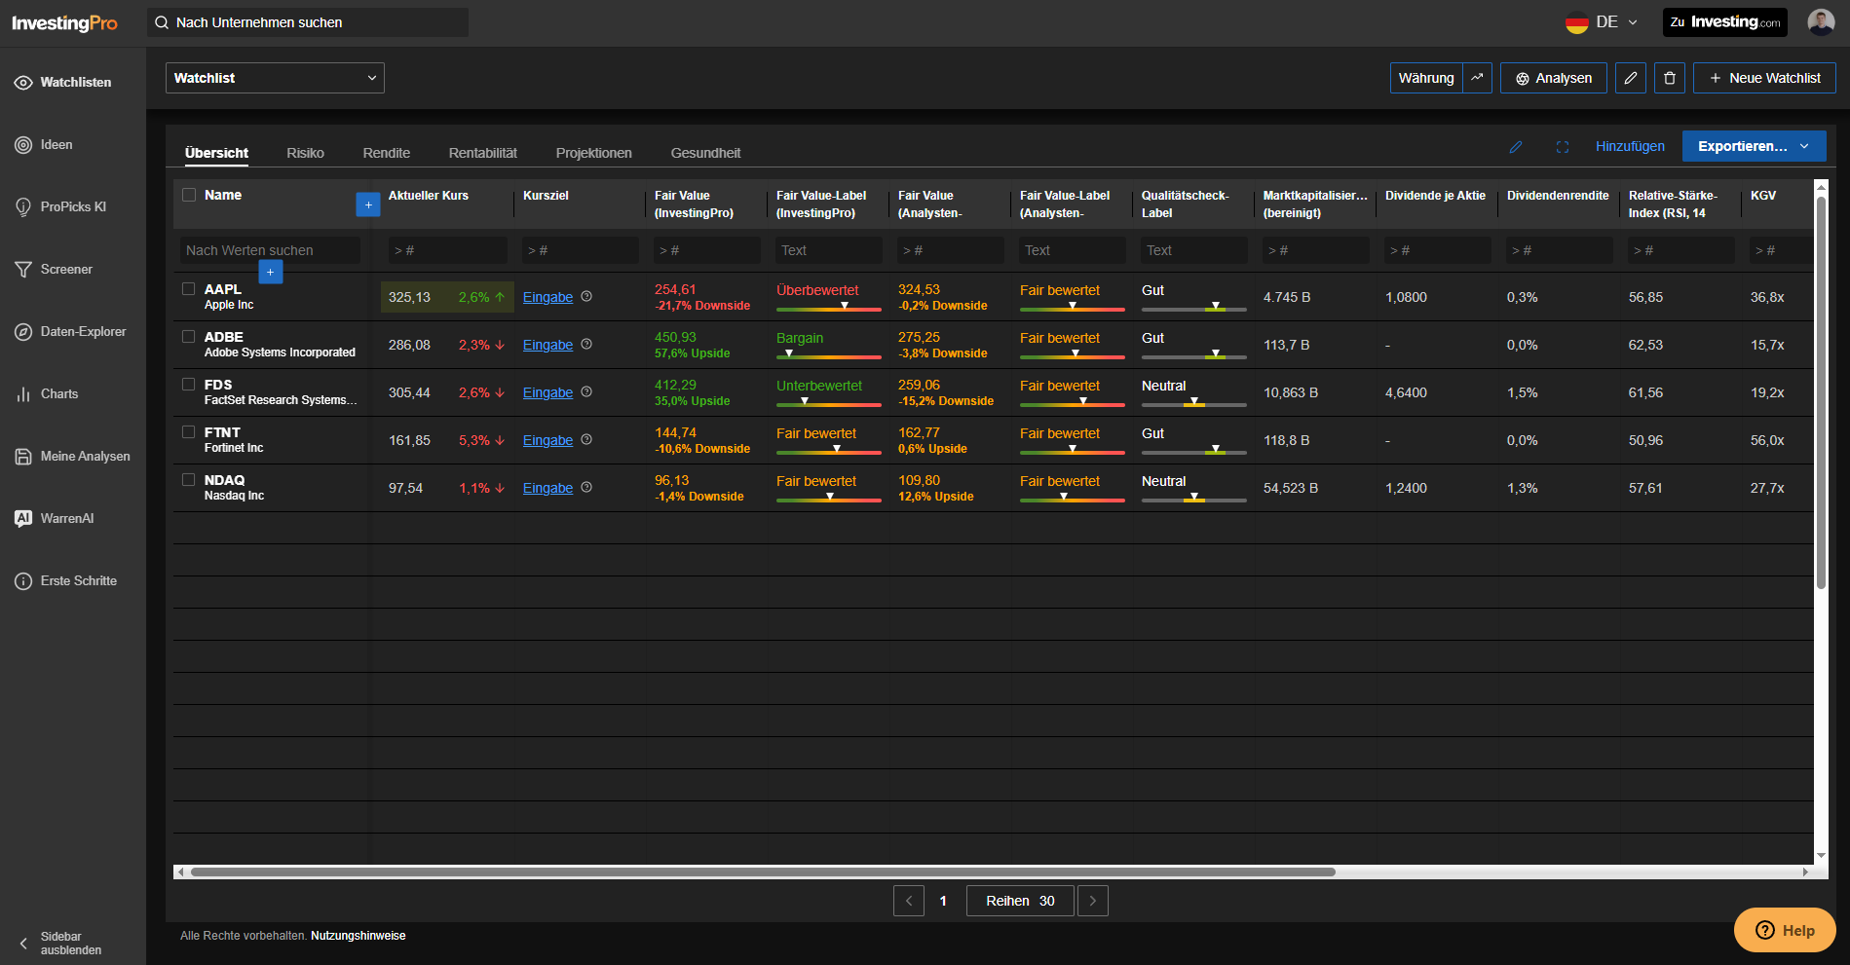Switch to Rendite tab
1850x965 pixels.
click(387, 153)
